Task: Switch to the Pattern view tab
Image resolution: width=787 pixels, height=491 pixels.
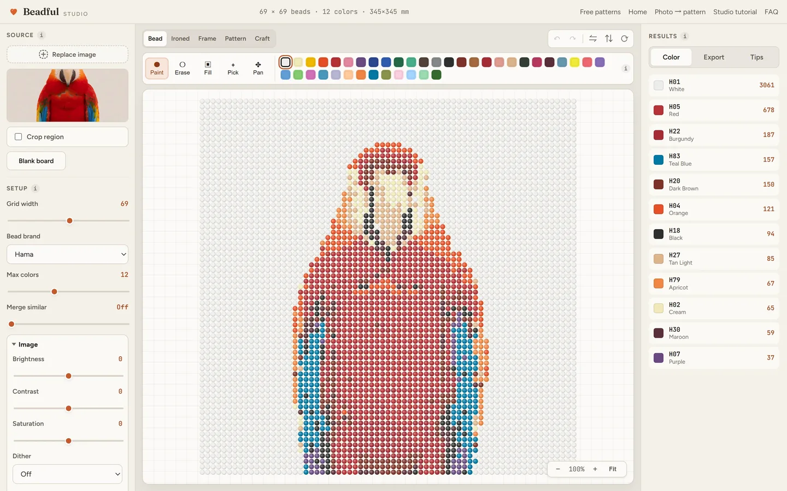Action: 236,39
